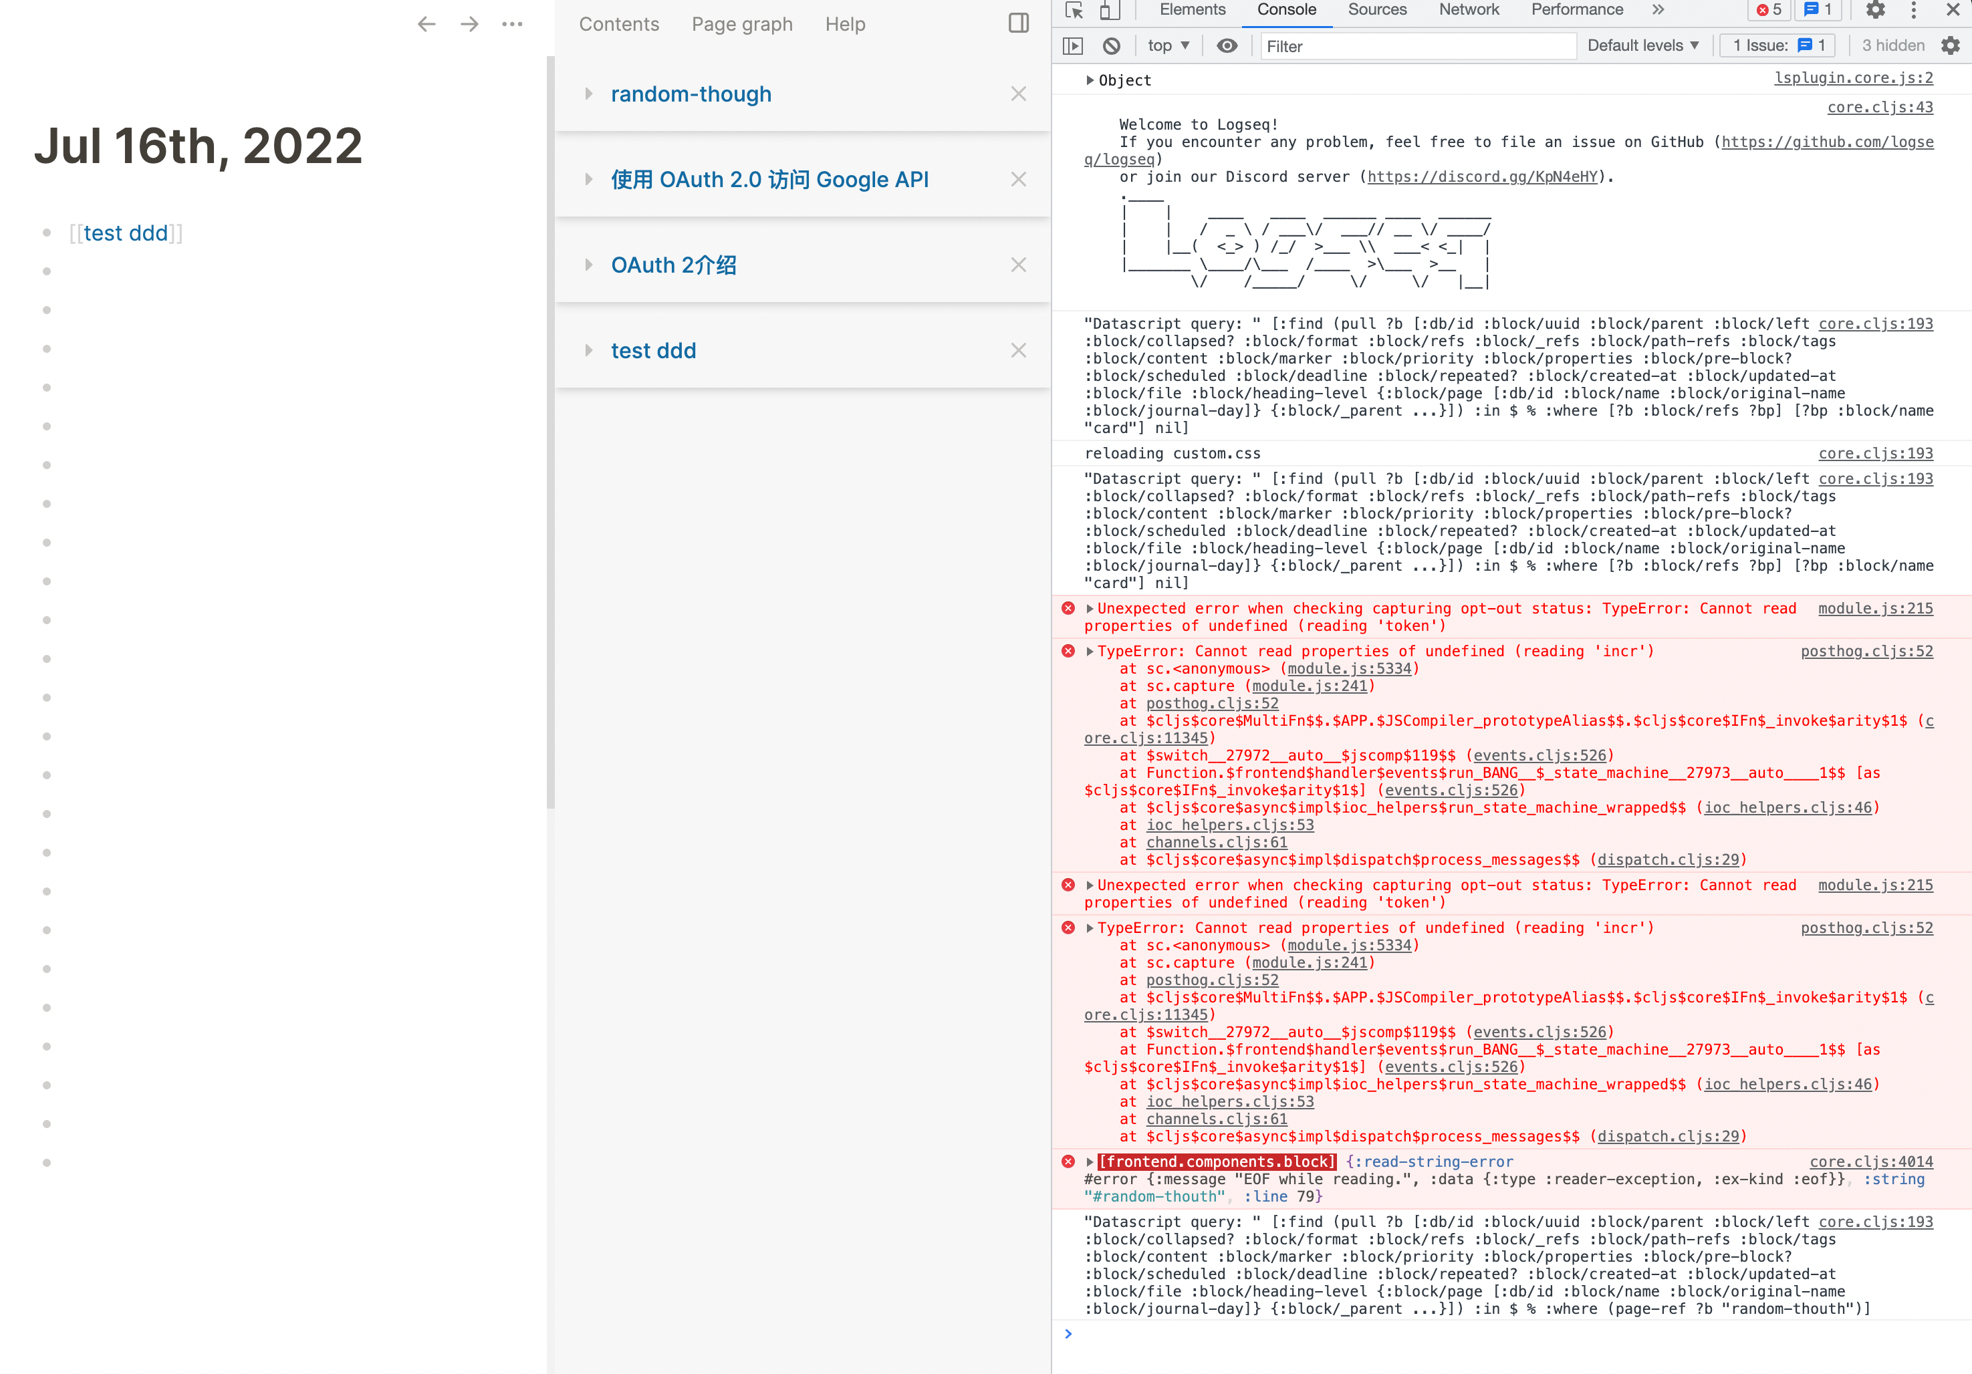Expand the frontend.components.block error entry
The image size is (1972, 1374).
click(1090, 1162)
